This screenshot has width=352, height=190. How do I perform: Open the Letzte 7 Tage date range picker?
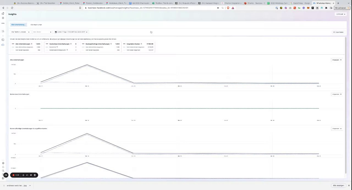click(x=71, y=32)
